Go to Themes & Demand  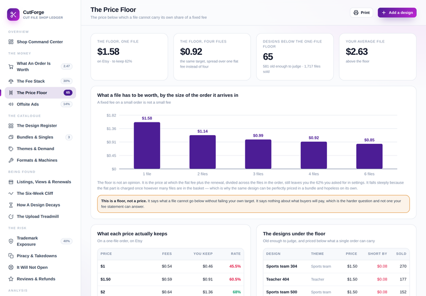40,149
